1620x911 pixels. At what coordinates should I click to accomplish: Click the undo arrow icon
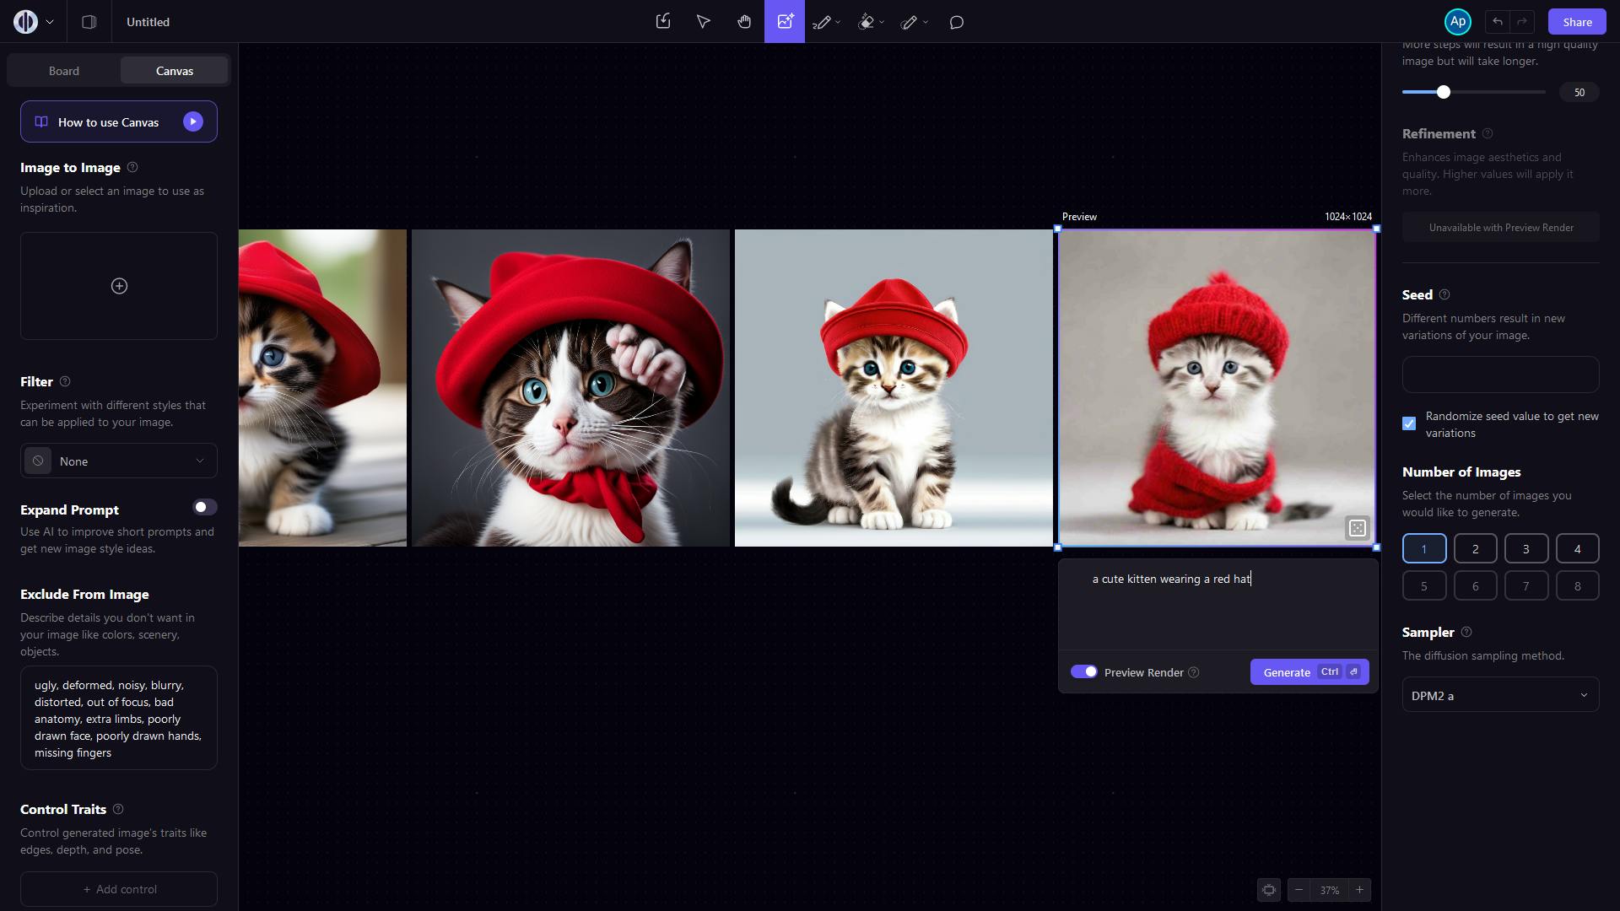pyautogui.click(x=1497, y=22)
